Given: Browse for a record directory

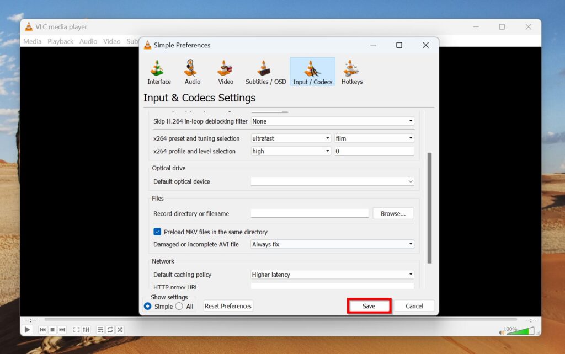Looking at the screenshot, I should coord(393,213).
